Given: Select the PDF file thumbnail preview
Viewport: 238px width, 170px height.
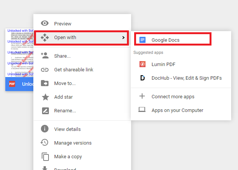Looking at the screenshot, I should 19,53.
